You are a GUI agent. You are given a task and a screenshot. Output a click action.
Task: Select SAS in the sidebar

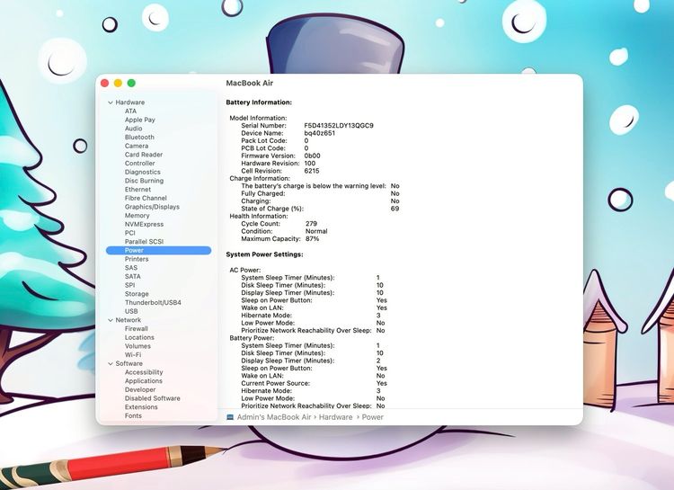point(131,268)
